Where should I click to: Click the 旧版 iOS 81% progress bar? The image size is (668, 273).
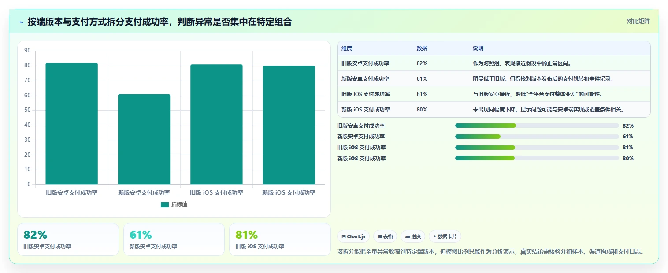(537, 148)
